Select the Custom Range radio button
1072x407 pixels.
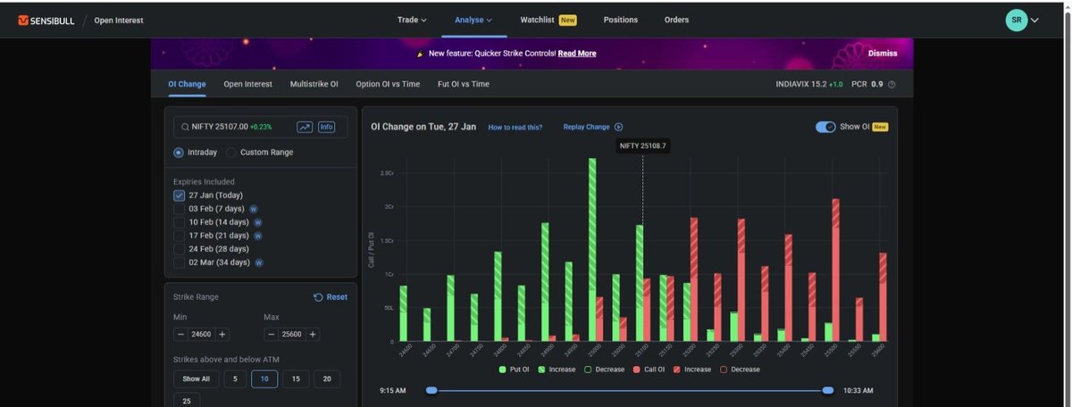coord(231,153)
